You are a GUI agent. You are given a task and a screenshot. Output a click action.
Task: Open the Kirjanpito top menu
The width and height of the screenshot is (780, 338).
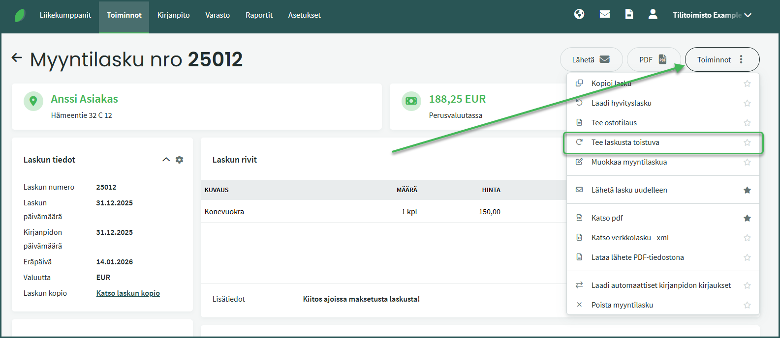tap(173, 15)
